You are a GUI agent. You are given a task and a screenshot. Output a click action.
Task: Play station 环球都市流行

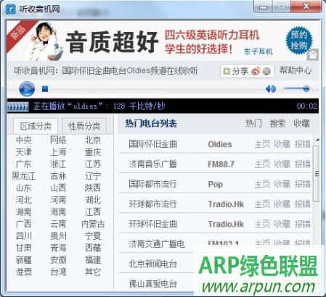(152, 204)
